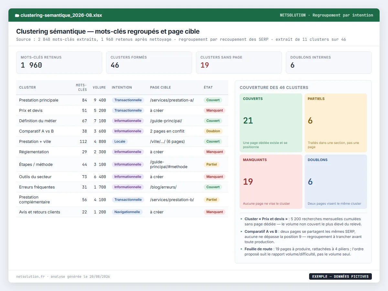Open the /blog/erreurs/ target page
The height and width of the screenshot is (291, 388).
pos(163,187)
